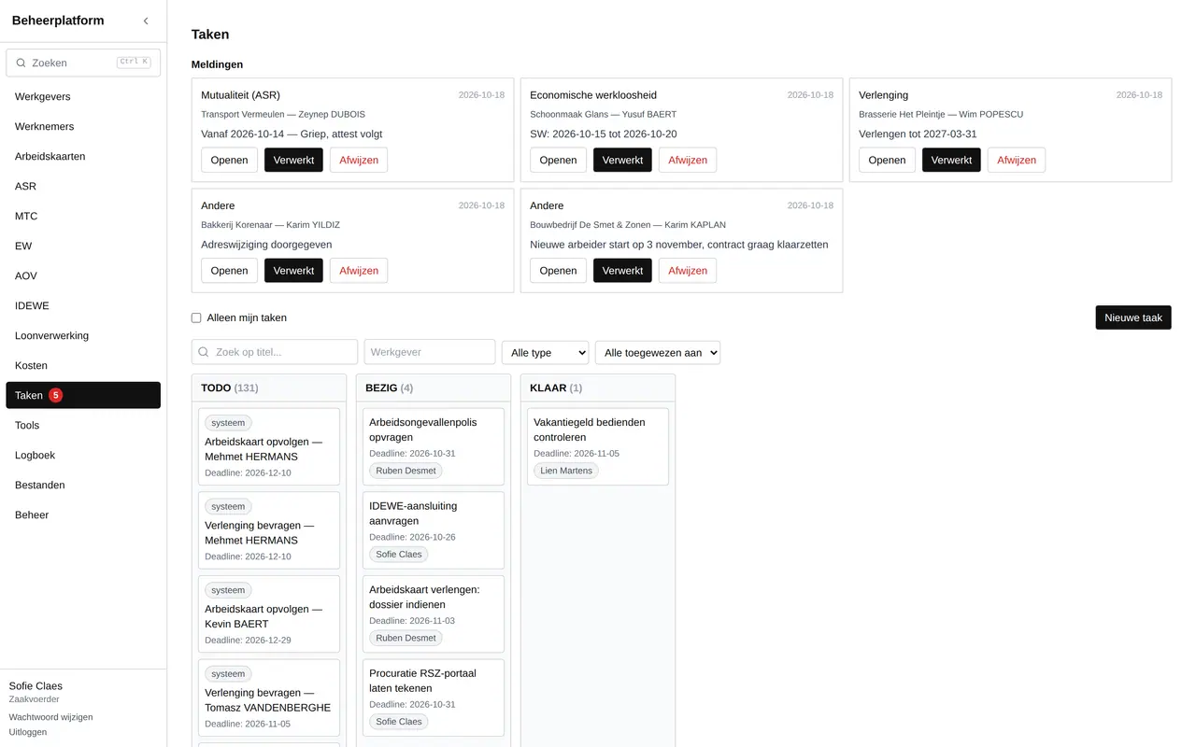This screenshot has width=1196, height=747.
Task: Collapse the sidebar with the chevron icon
Action: (x=146, y=21)
